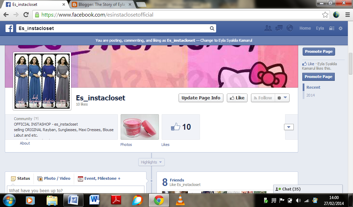The height and width of the screenshot is (207, 353).
Task: Click the browser address bar URL
Action: 98,15
